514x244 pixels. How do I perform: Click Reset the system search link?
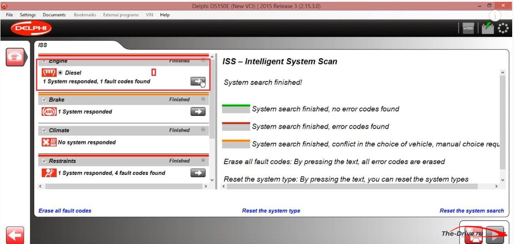472,210
